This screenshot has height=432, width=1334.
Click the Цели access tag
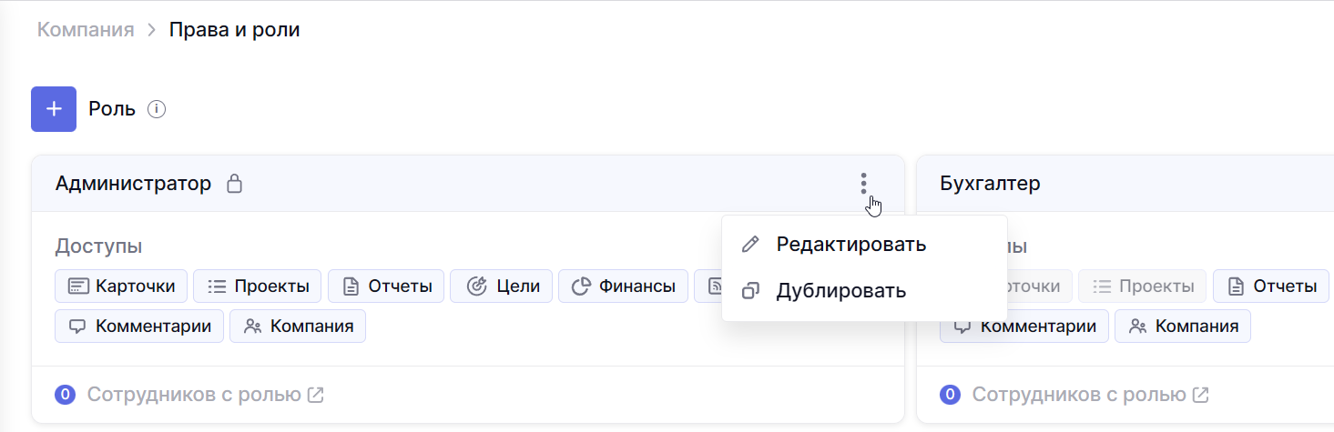coord(501,286)
